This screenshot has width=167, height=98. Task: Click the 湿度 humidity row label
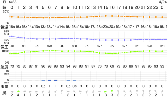pyautogui.click(x=4, y=67)
